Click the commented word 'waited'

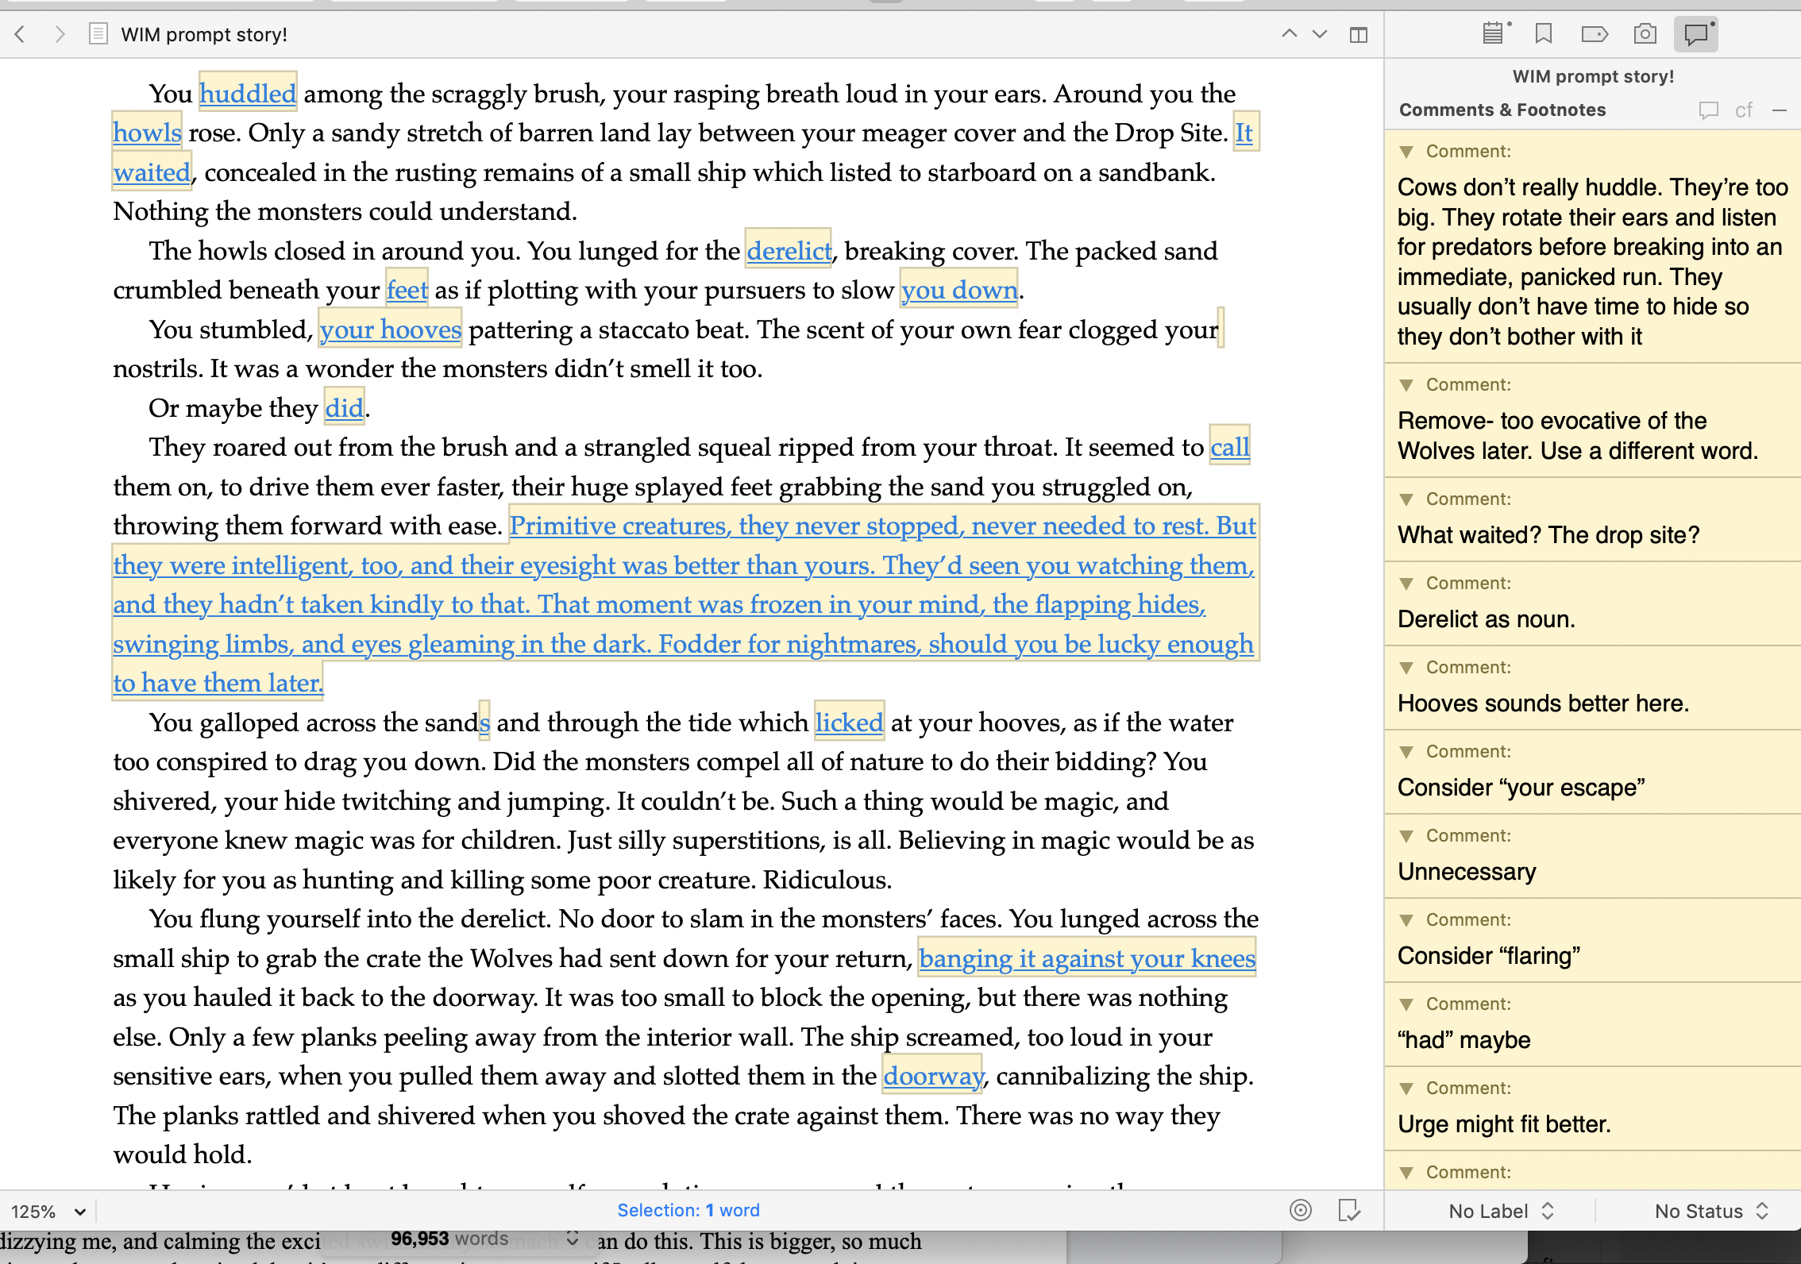pyautogui.click(x=152, y=172)
